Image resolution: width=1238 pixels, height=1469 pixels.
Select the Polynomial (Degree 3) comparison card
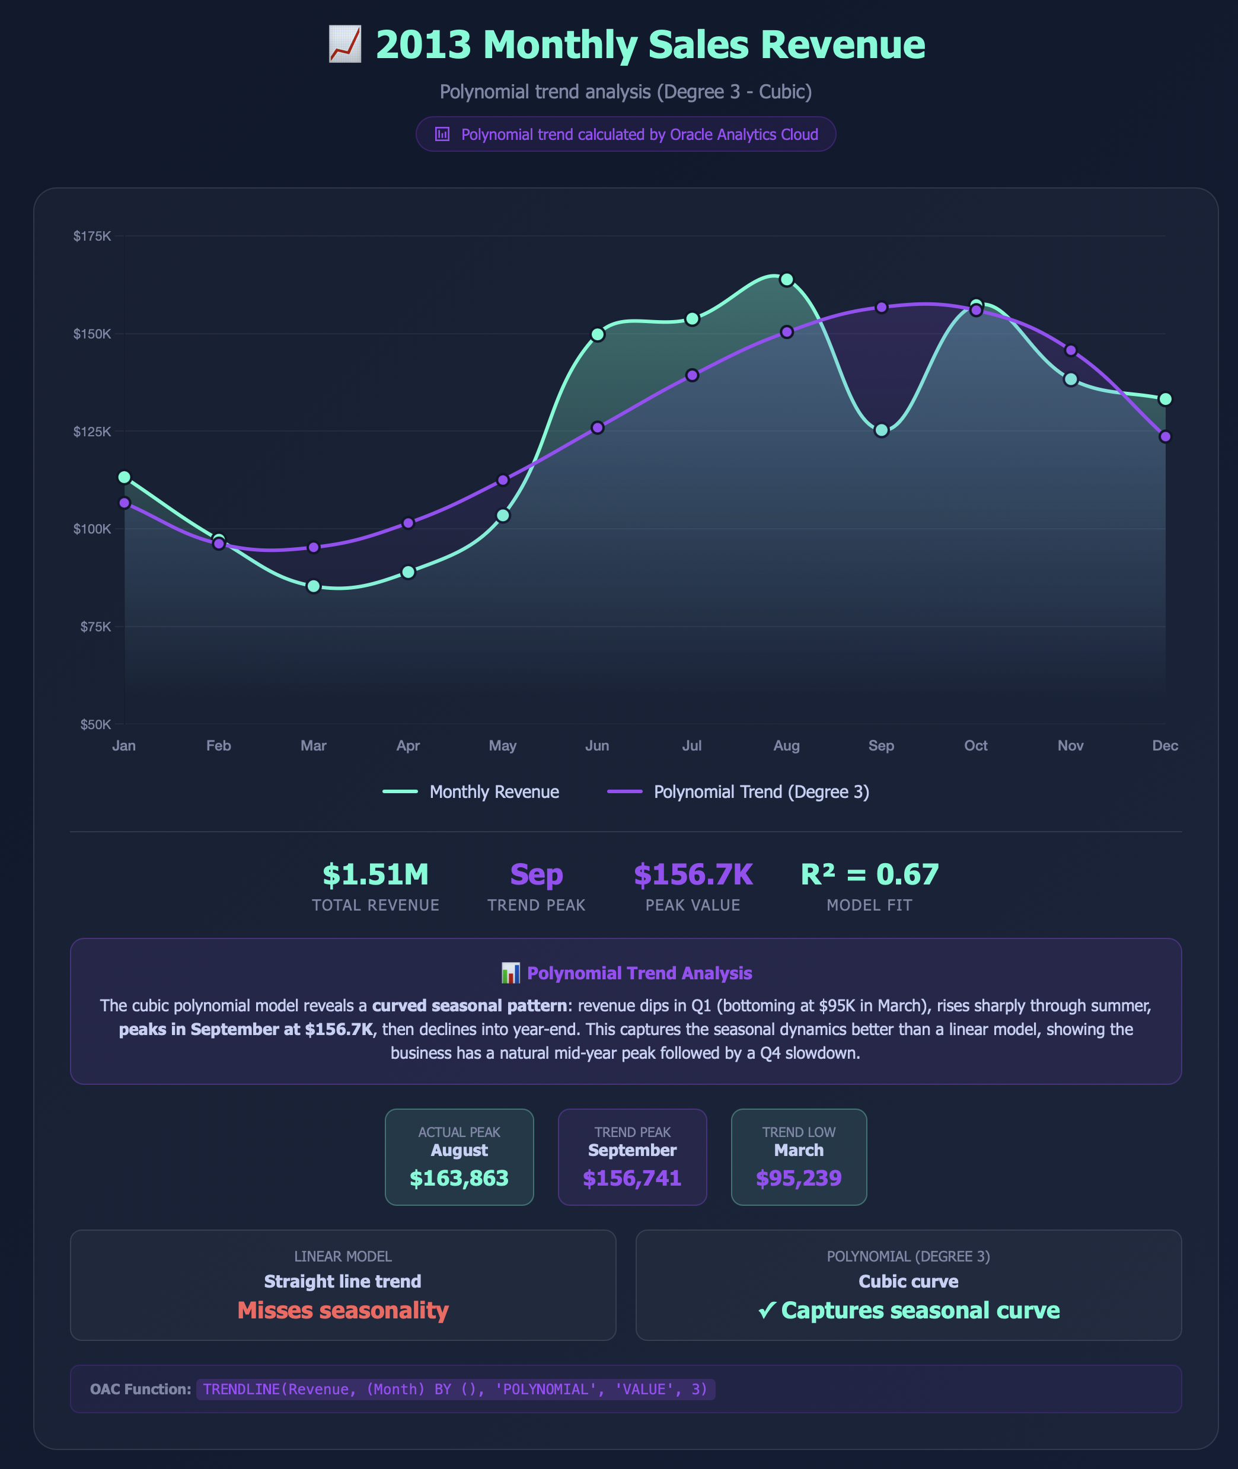tap(908, 1285)
